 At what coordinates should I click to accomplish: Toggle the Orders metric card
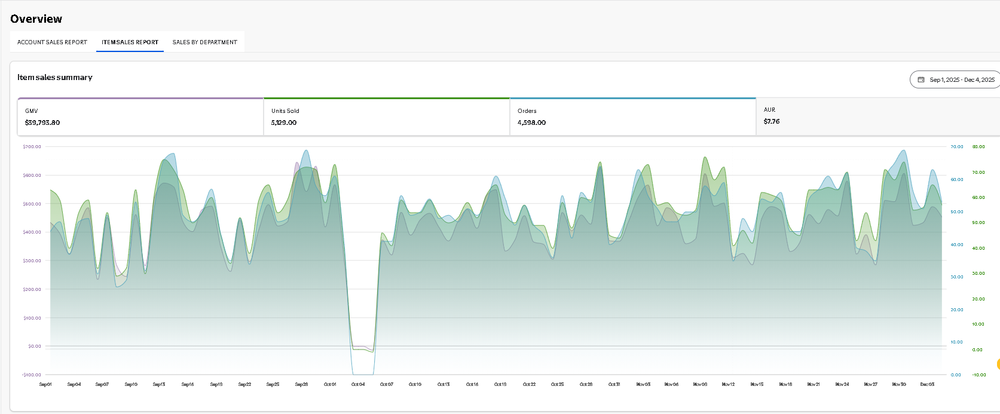(632, 117)
